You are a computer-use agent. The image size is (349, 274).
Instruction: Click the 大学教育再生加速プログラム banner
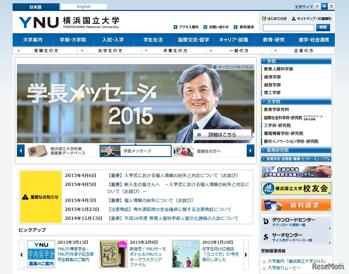[x=296, y=172]
